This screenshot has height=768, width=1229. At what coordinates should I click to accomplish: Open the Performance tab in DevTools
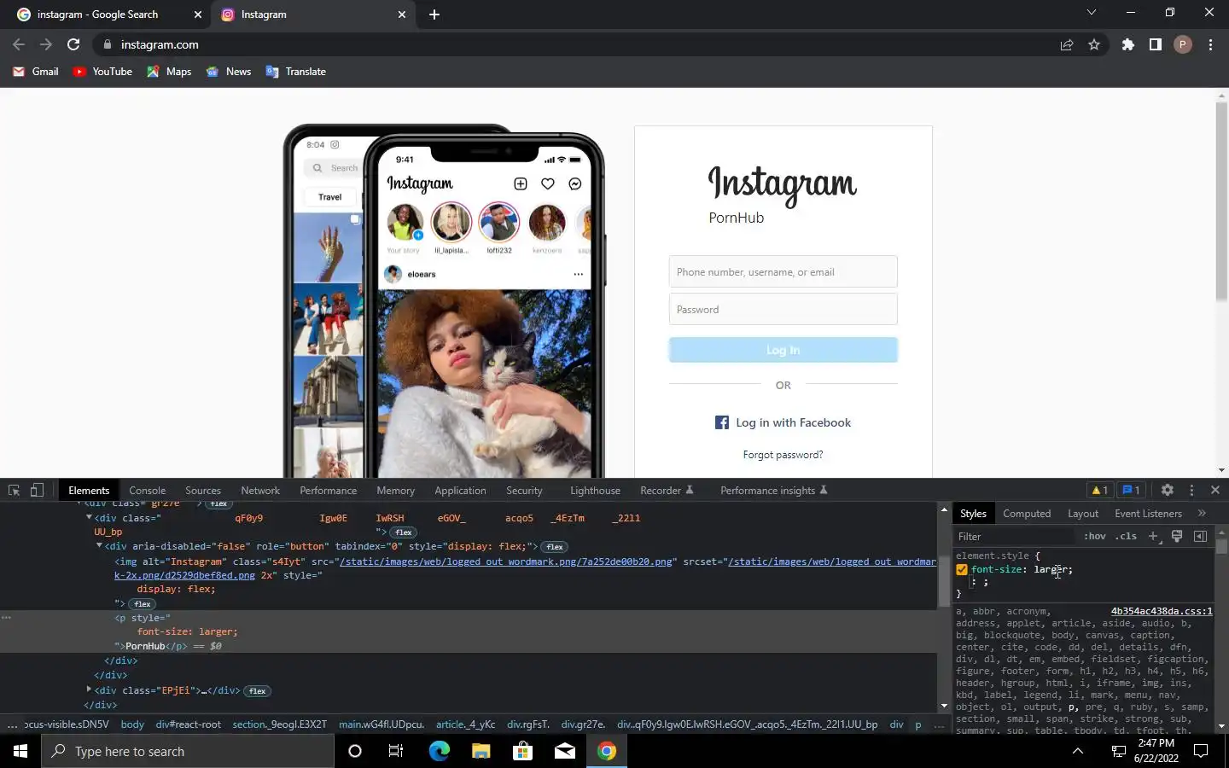point(328,490)
